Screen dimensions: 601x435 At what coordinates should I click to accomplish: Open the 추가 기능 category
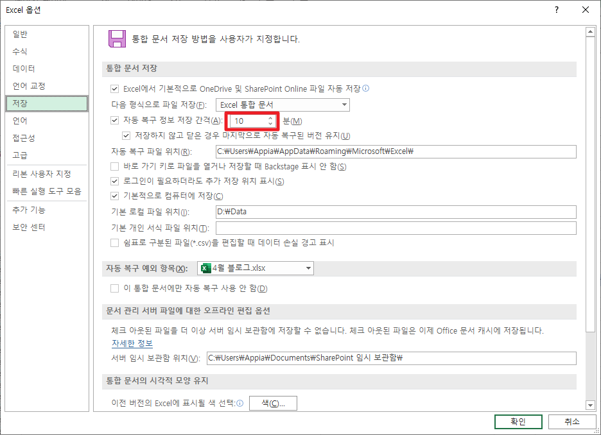point(47,210)
